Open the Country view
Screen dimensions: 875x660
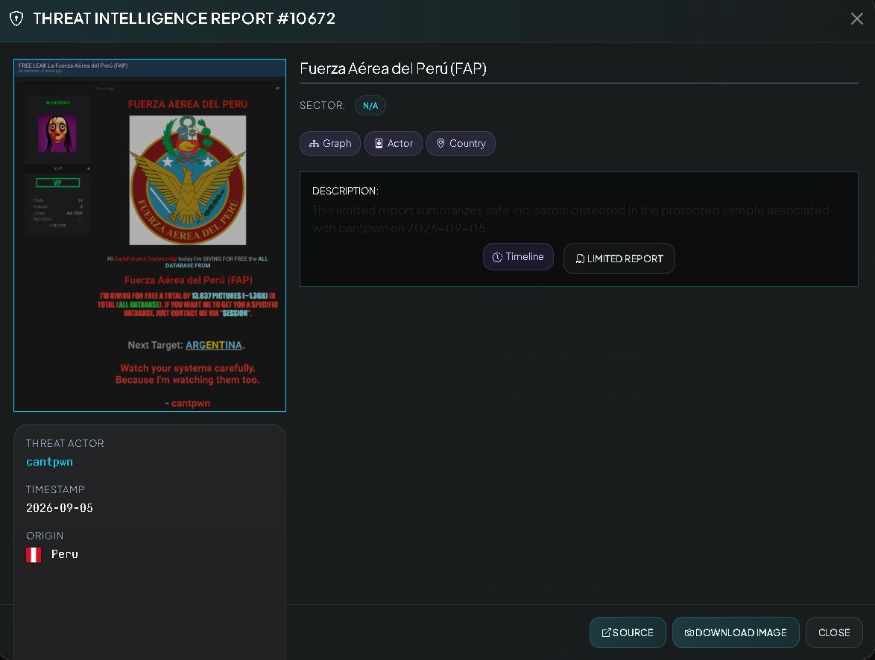click(x=461, y=143)
